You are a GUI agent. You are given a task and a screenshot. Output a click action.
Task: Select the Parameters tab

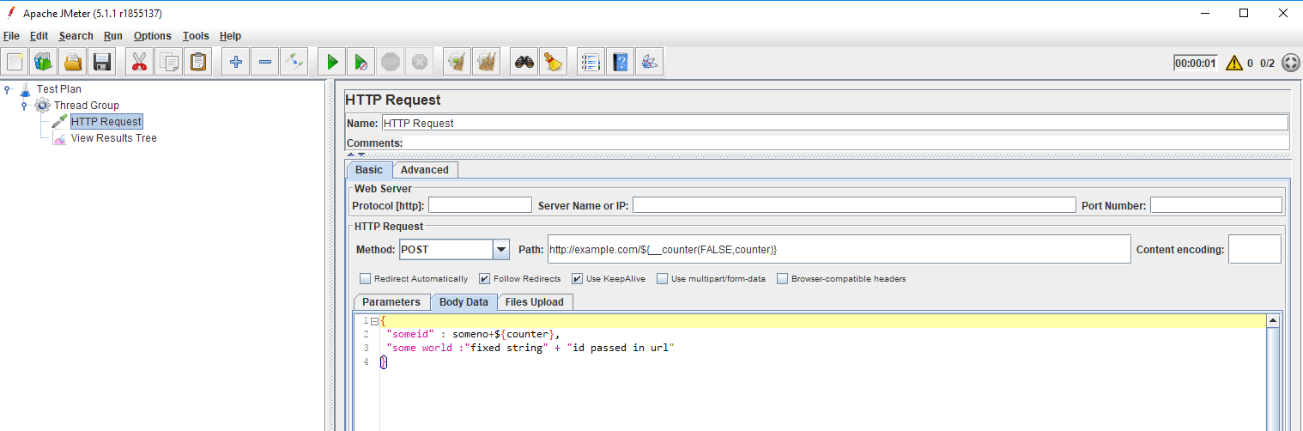[391, 302]
